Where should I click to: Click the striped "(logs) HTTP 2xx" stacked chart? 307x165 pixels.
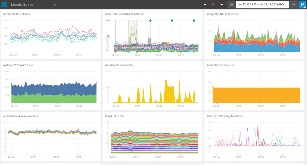tap(155, 142)
